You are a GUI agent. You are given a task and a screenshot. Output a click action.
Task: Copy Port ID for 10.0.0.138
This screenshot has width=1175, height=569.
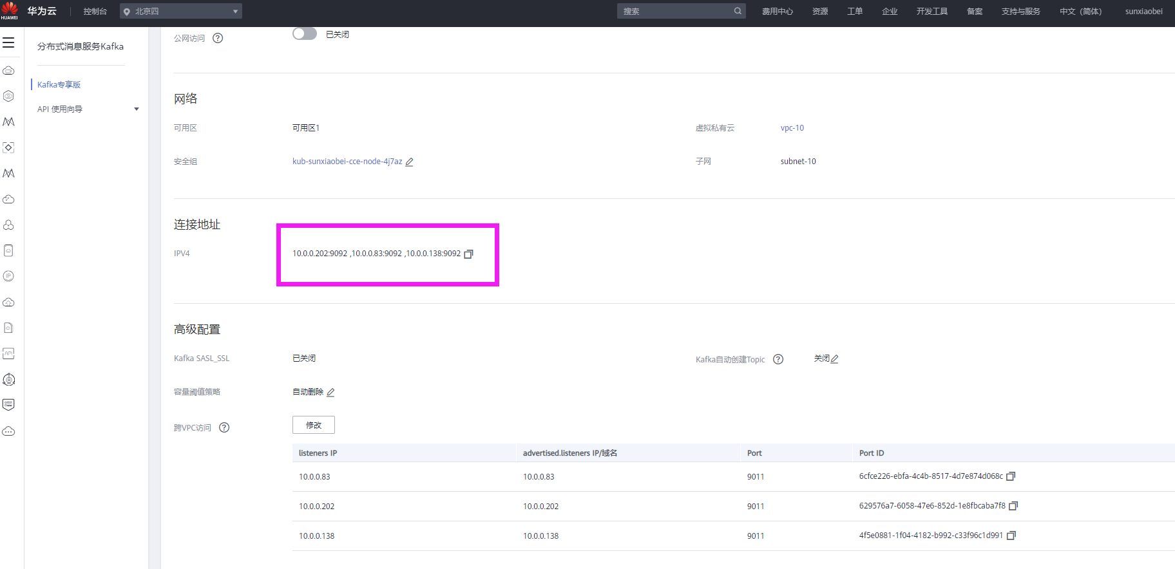pos(1011,536)
